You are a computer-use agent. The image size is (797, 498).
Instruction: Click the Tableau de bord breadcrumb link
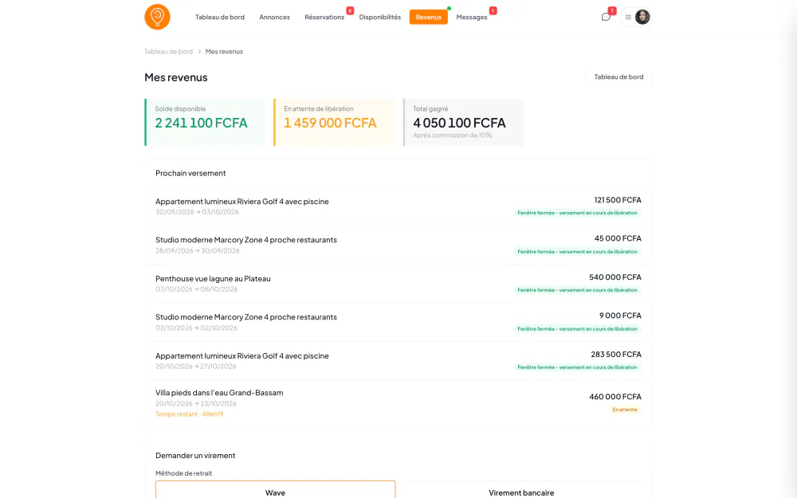pyautogui.click(x=168, y=52)
